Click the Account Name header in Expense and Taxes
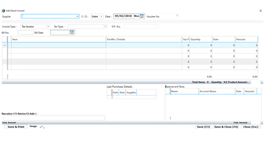Screen dimensions: 265x159 point(217,91)
